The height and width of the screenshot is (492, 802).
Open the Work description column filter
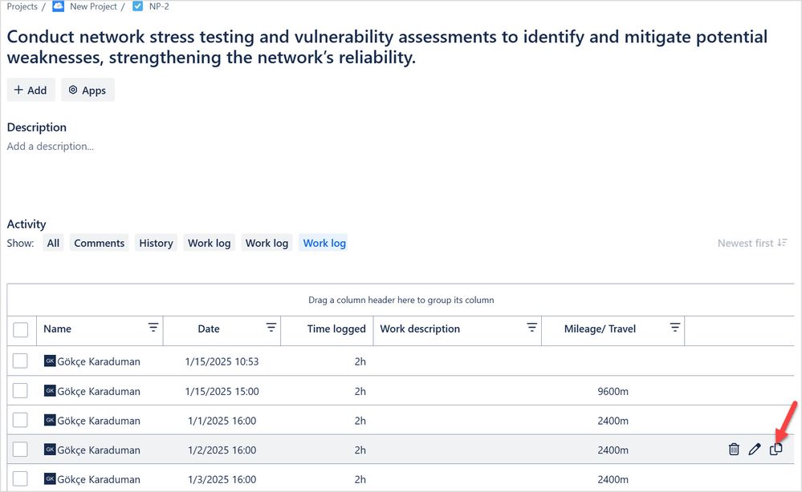[x=532, y=328]
